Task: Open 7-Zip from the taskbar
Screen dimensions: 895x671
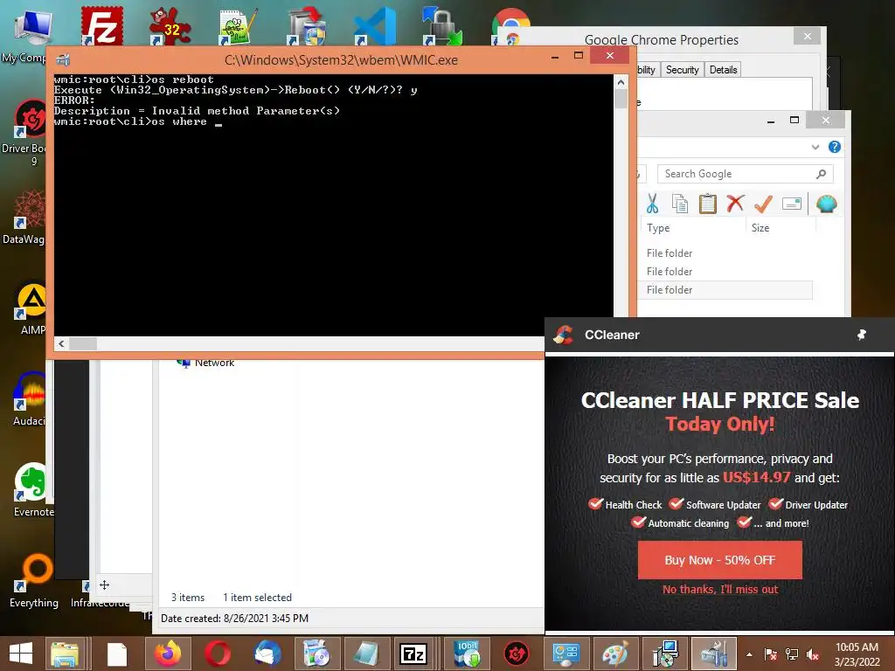Action: (x=414, y=654)
